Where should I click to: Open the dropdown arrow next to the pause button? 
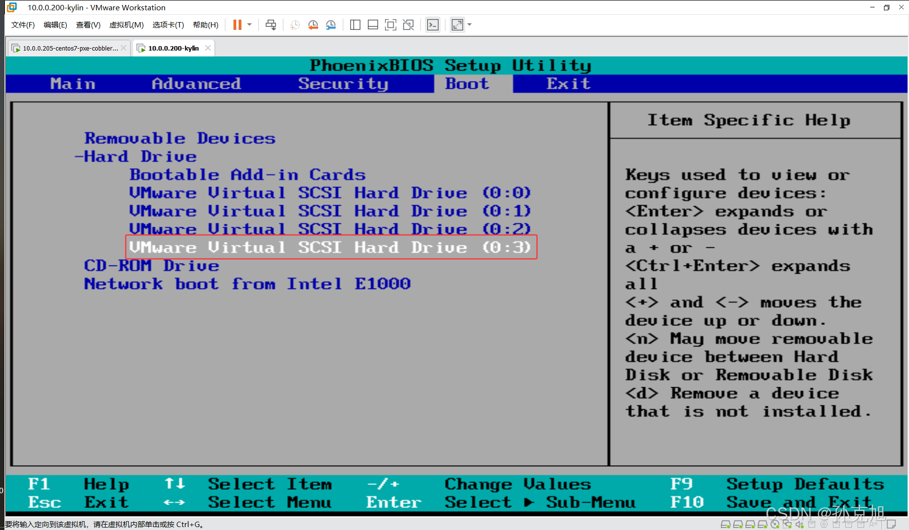pyautogui.click(x=249, y=25)
